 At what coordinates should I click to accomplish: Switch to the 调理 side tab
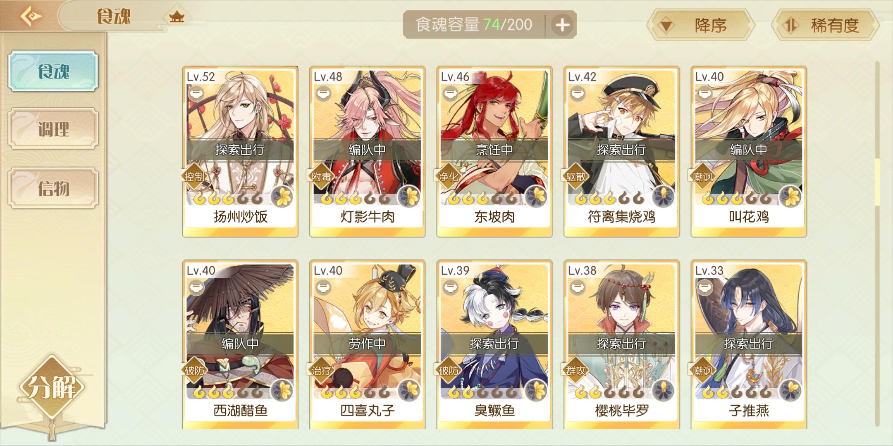53,129
